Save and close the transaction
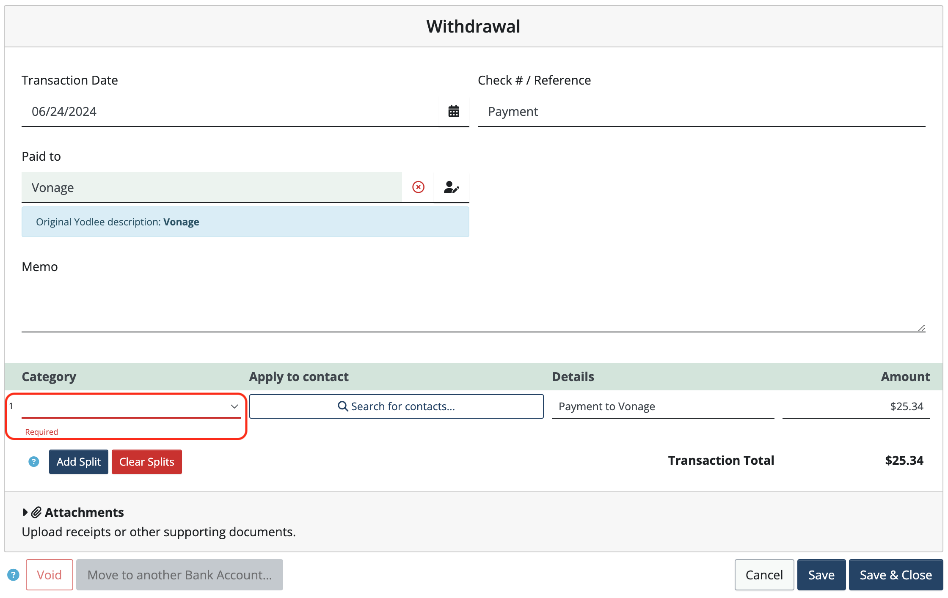Viewport: 948px width, 598px height. click(x=895, y=575)
